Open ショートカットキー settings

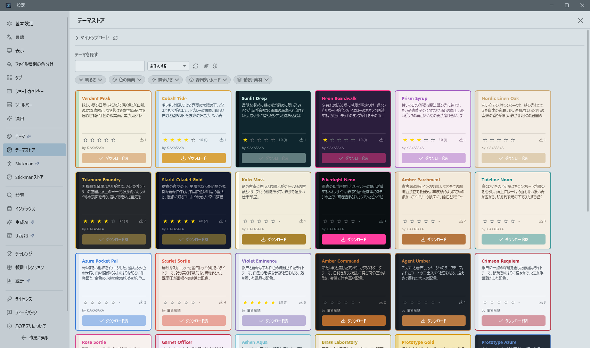tap(34, 91)
